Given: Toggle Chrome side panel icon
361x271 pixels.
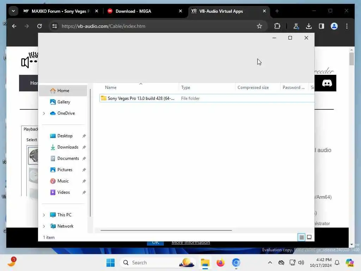Looking at the screenshot, I should pyautogui.click(x=322, y=26).
